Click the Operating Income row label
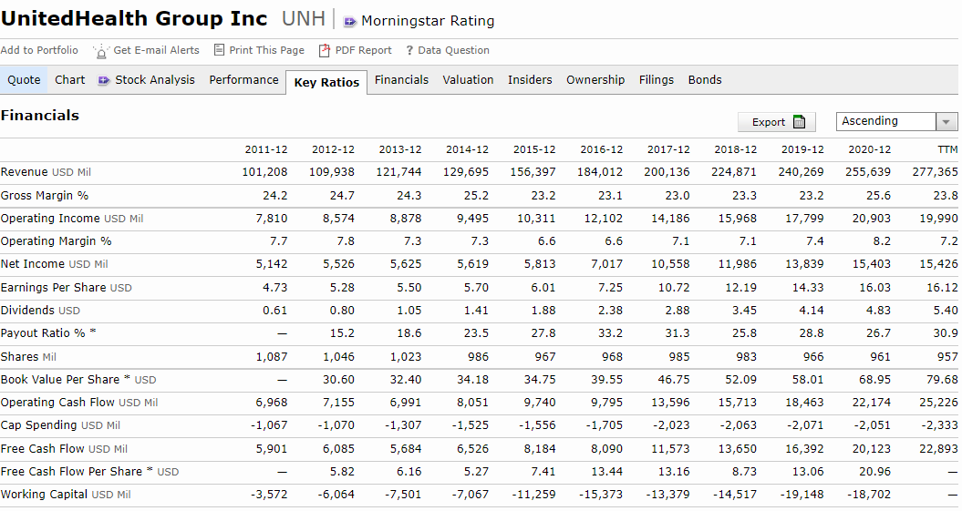 click(72, 218)
